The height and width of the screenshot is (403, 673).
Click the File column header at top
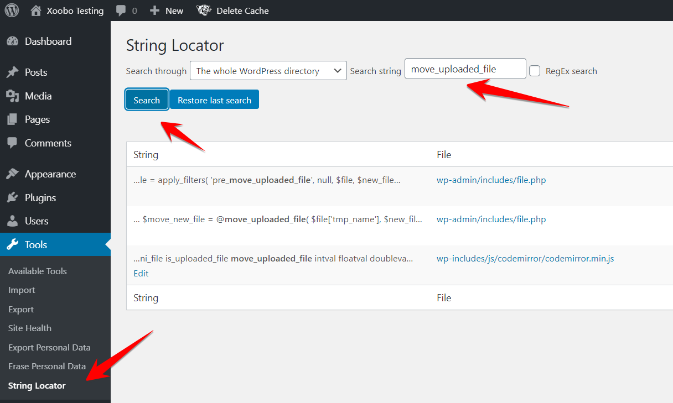click(x=444, y=155)
